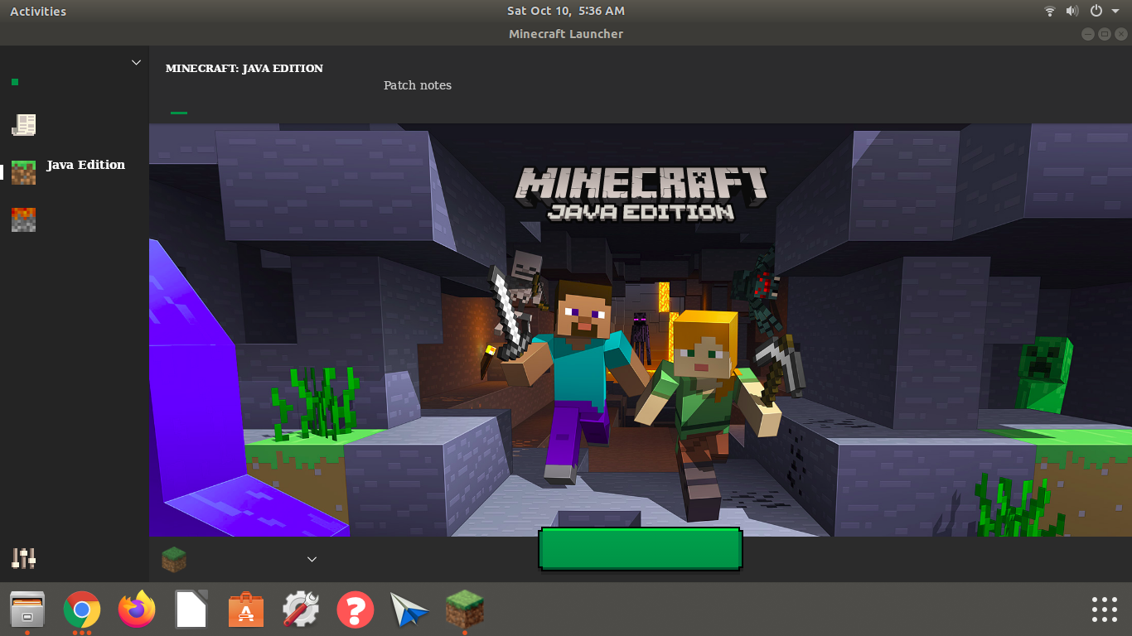1132x636 pixels.
Task: Open the Activities overview
Action: [x=38, y=12]
